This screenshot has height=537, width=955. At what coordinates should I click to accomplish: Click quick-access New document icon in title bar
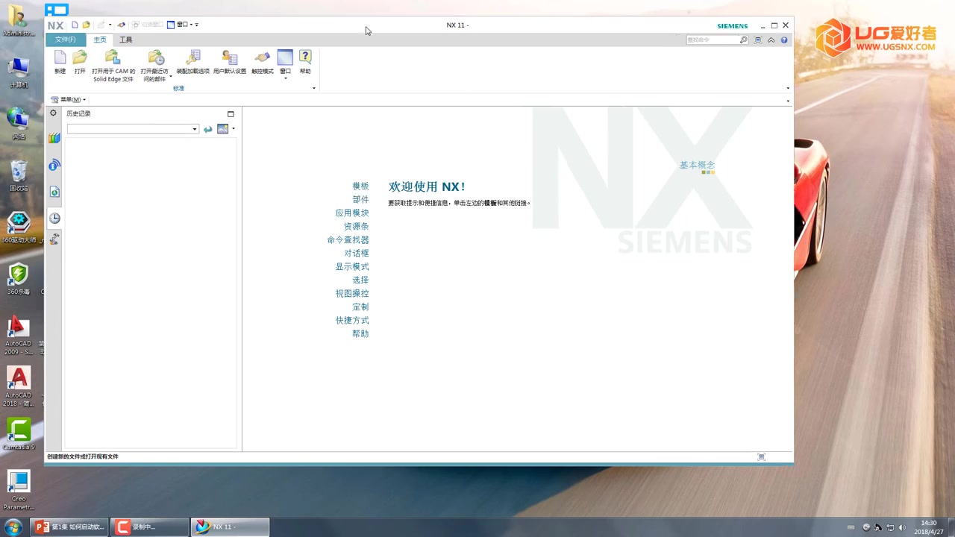75,25
